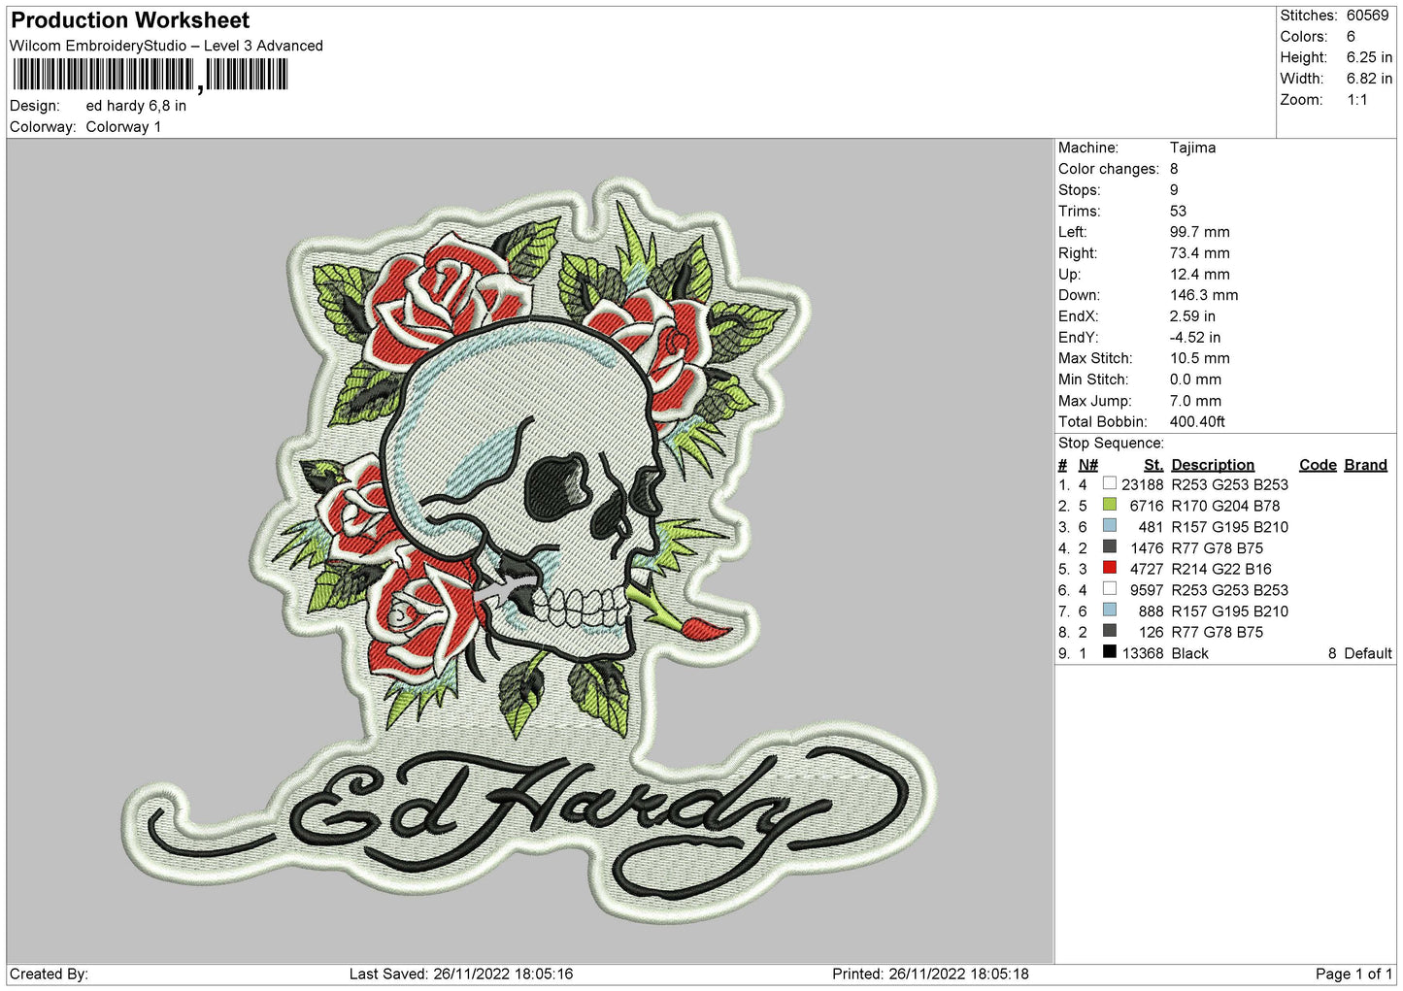The height and width of the screenshot is (991, 1403).
Task: Click the 'Description' column header
Action: point(1213,465)
